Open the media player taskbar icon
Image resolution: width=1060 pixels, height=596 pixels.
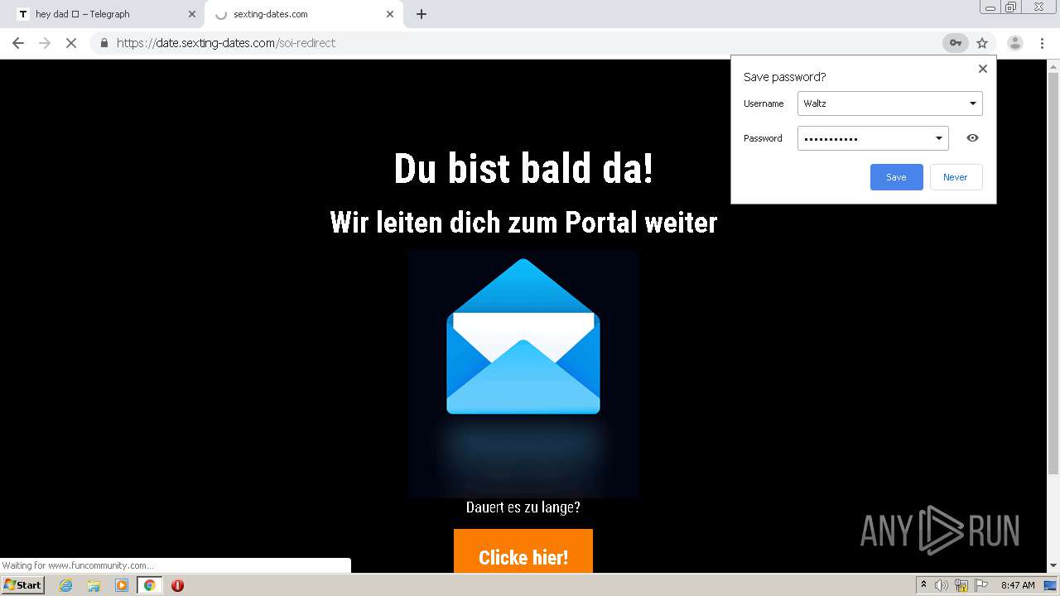coord(122,585)
